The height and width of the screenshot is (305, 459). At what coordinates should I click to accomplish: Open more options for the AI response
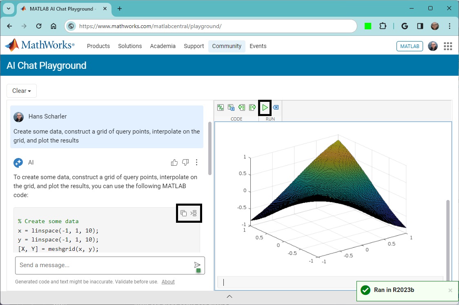[x=196, y=162]
